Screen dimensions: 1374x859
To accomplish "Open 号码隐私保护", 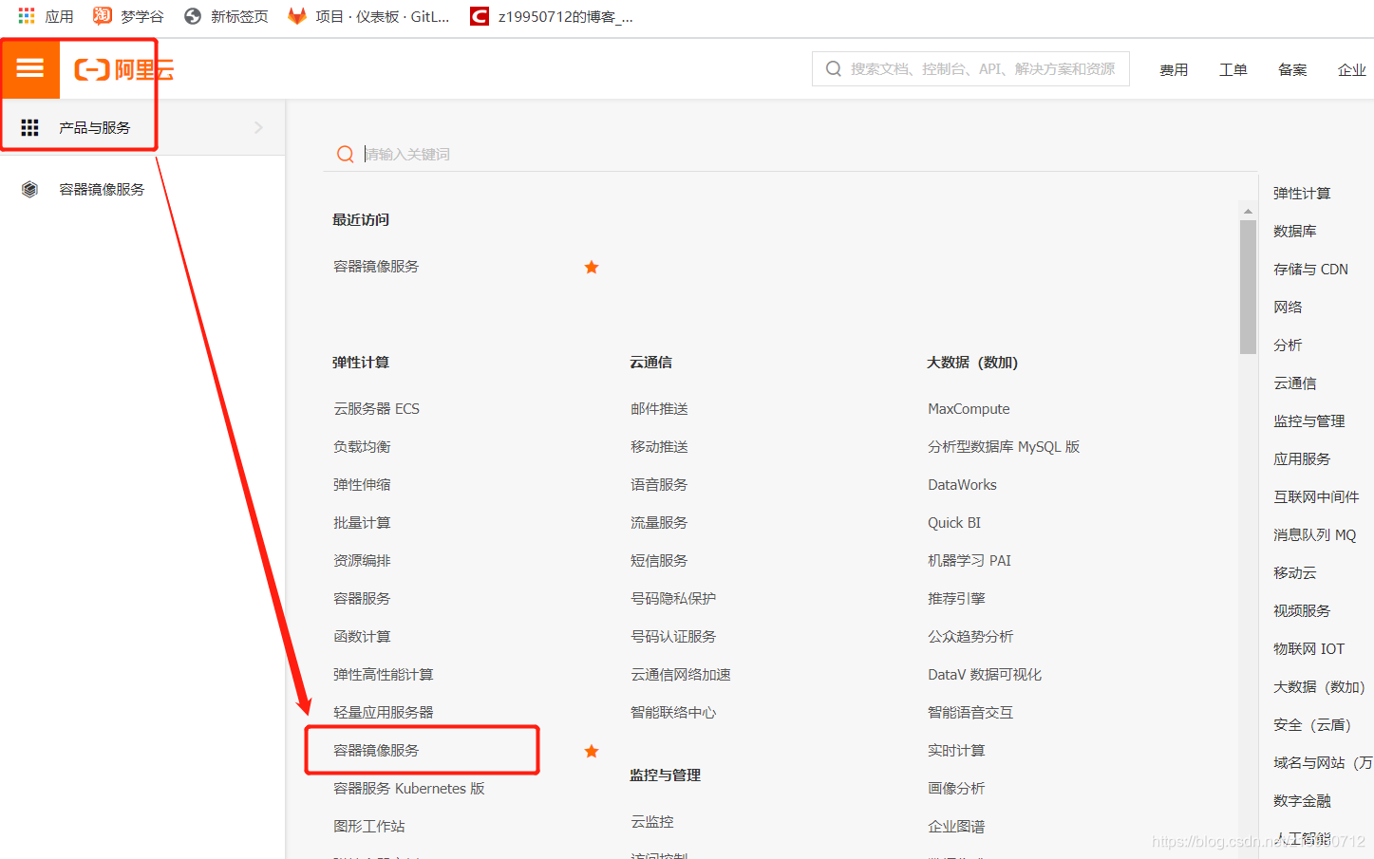I will [x=673, y=599].
